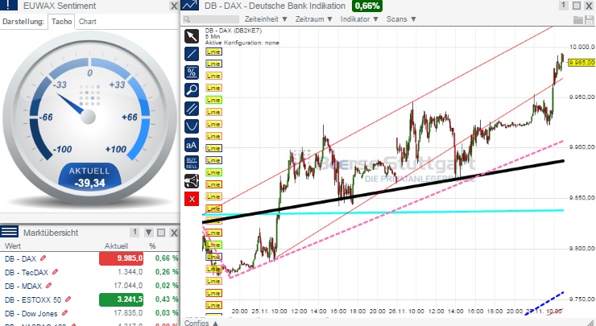Close the EUWAX Sentiment panel

click(174, 6)
